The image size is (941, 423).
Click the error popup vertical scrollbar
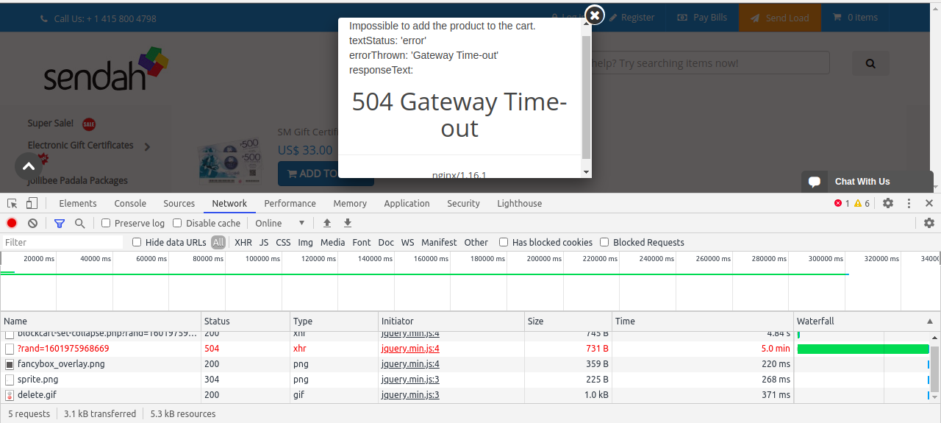586,98
